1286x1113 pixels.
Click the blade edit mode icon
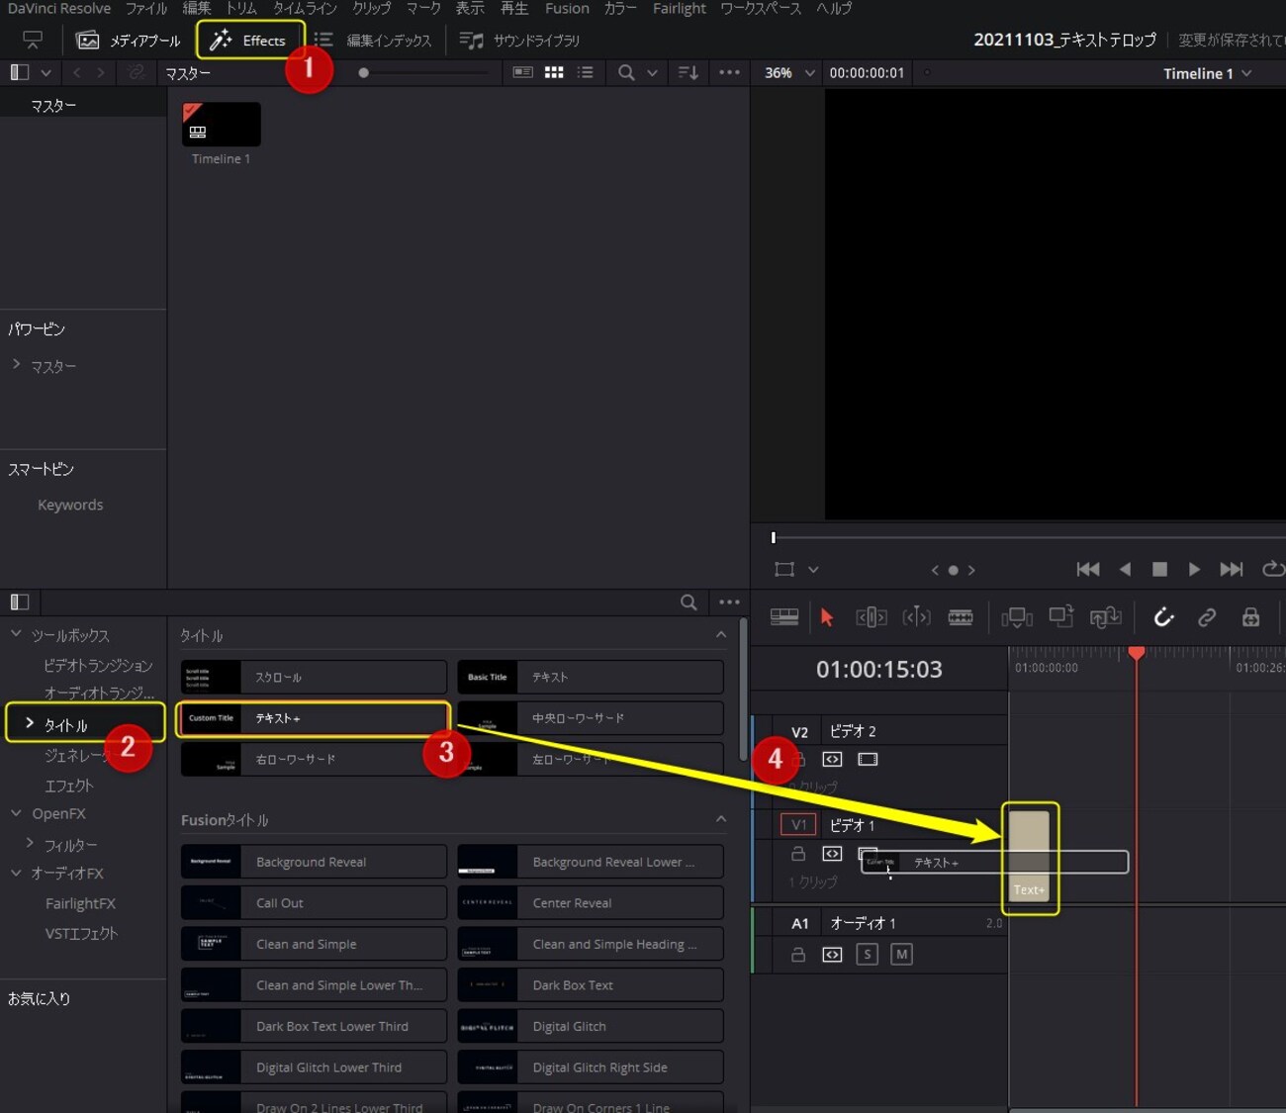click(960, 617)
